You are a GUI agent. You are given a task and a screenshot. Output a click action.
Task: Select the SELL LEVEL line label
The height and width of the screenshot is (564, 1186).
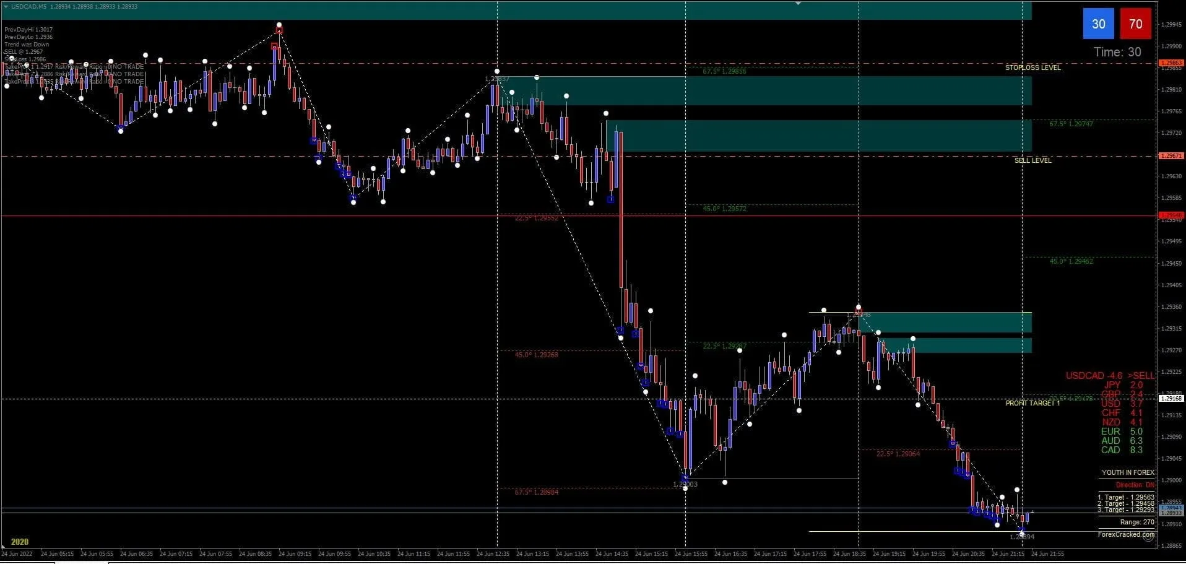click(x=1032, y=160)
